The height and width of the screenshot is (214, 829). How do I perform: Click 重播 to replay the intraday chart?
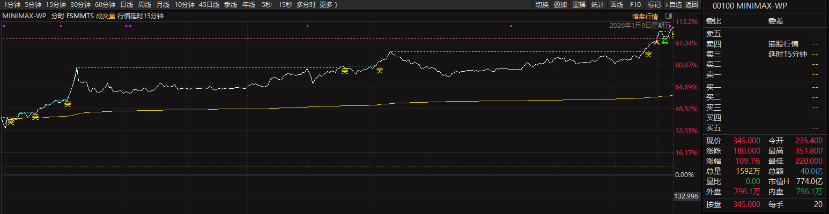coord(579,5)
